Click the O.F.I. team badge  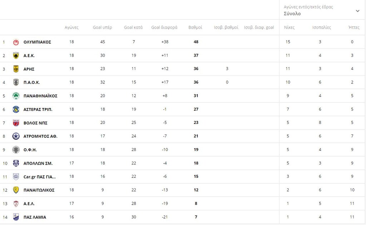pos(16,150)
